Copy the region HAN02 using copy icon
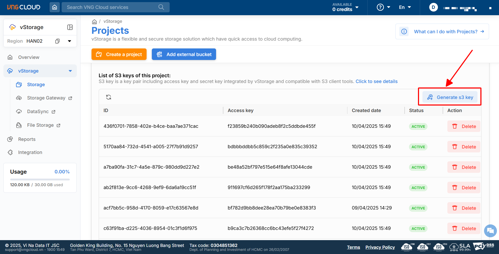The height and width of the screenshot is (254, 499). (x=57, y=41)
